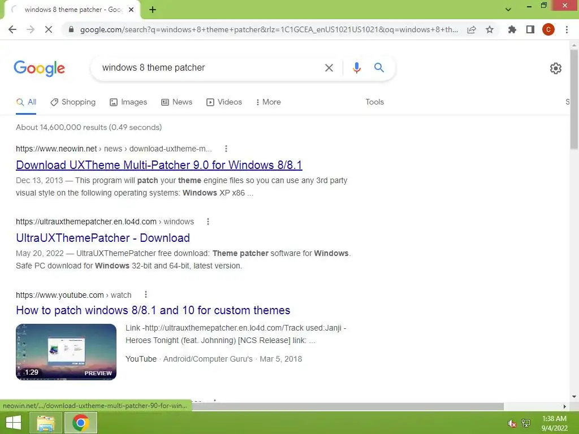The image size is (579, 434).
Task: Open the Extensions puzzle icon
Action: (512, 29)
